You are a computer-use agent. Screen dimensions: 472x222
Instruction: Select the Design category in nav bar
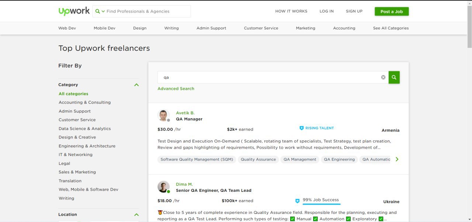coord(140,28)
